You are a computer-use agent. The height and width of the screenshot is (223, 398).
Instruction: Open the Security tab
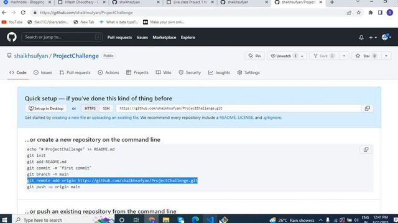pos(190,72)
